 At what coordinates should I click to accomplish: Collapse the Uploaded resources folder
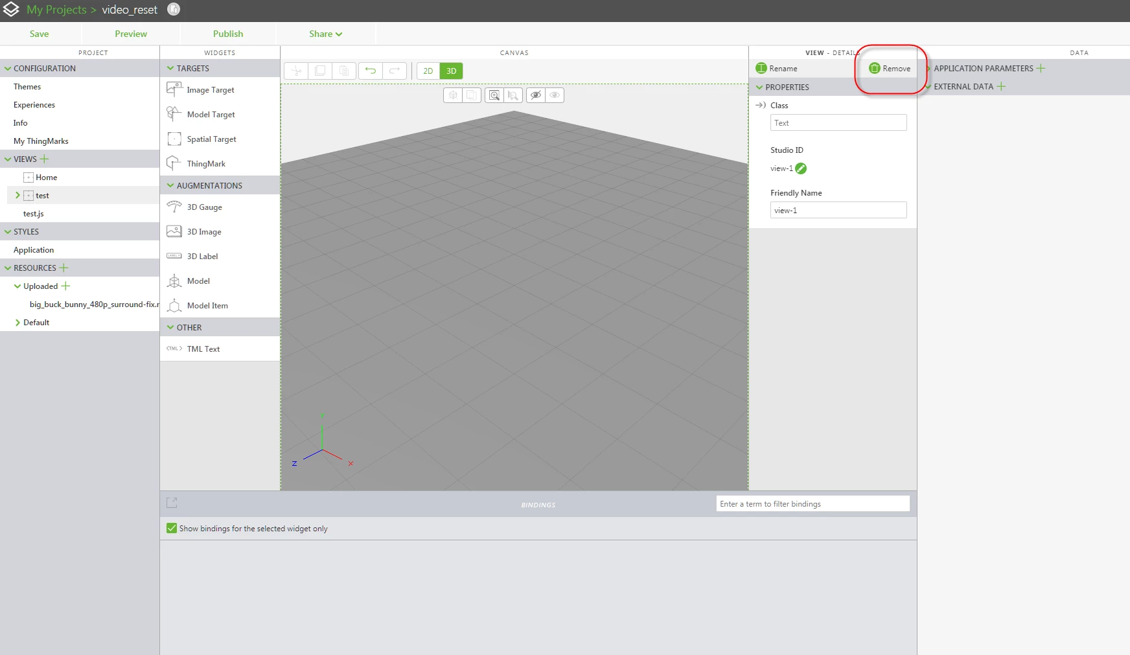(x=17, y=286)
